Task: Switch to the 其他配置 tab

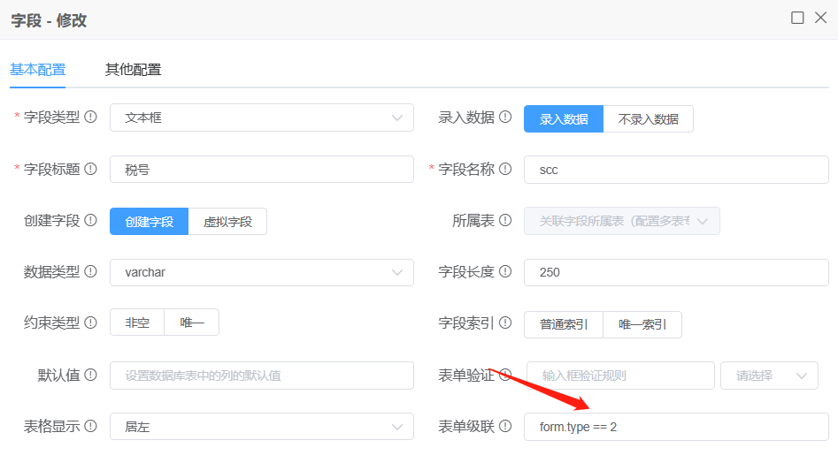Action: [133, 70]
